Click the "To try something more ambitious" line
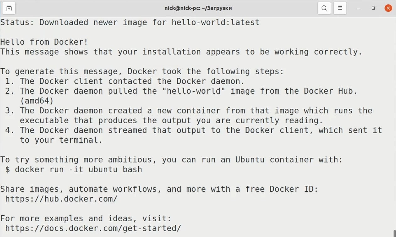This screenshot has width=396, height=237. [x=171, y=160]
